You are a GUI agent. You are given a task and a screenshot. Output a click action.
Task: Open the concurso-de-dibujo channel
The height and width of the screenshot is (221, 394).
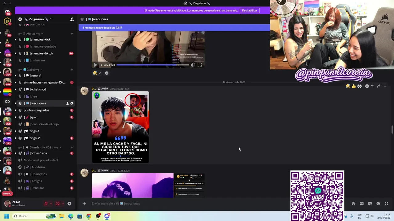coord(46,124)
